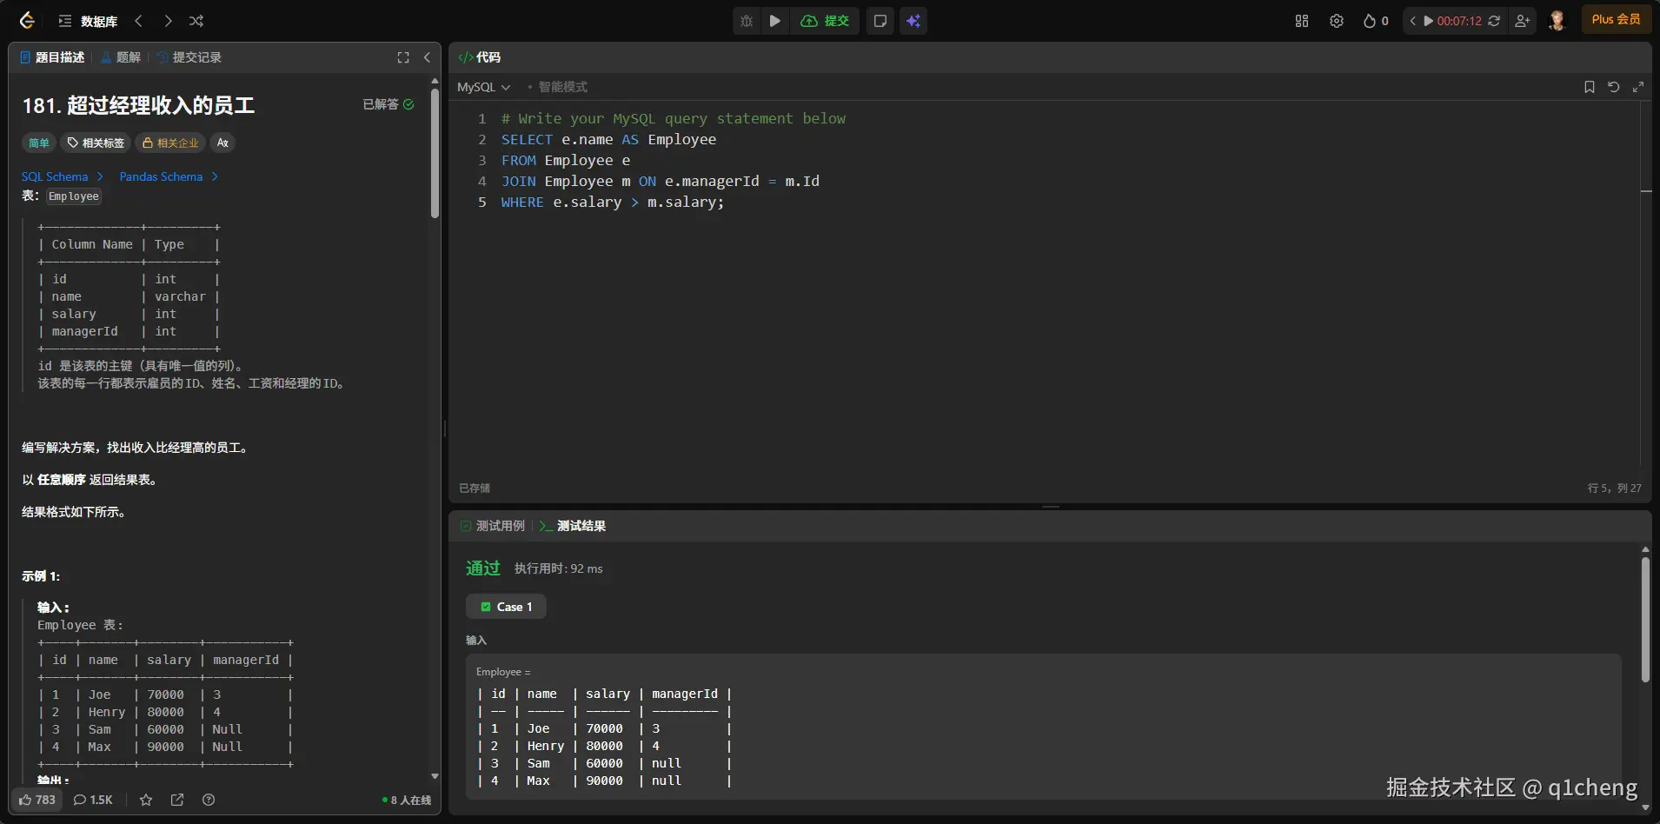Go to the previous problem arrow
Image resolution: width=1660 pixels, height=824 pixels.
pos(138,21)
